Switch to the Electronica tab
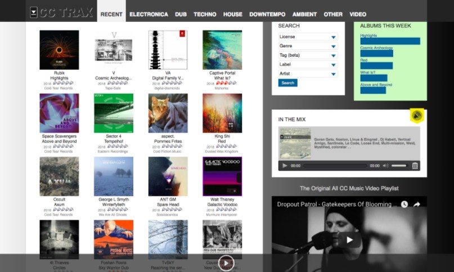The width and height of the screenshot is (454, 272). click(149, 14)
